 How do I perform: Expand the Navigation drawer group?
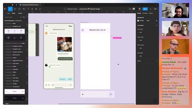pyautogui.click(x=5, y=46)
